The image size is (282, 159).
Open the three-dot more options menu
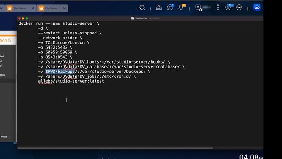coord(218,8)
